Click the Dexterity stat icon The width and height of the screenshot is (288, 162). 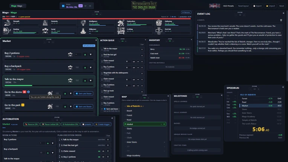click(x=45, y=23)
